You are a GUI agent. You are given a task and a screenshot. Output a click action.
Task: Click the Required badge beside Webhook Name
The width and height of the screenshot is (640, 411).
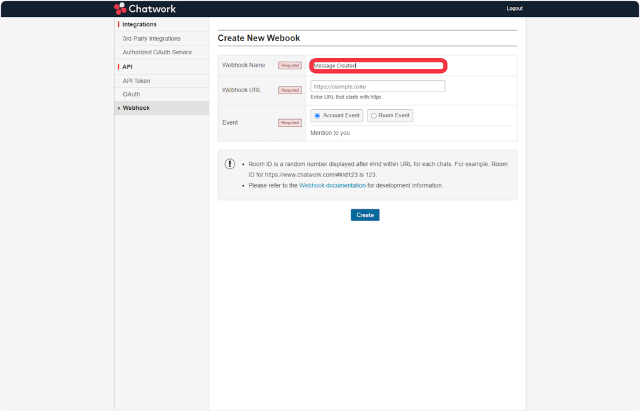(x=289, y=65)
